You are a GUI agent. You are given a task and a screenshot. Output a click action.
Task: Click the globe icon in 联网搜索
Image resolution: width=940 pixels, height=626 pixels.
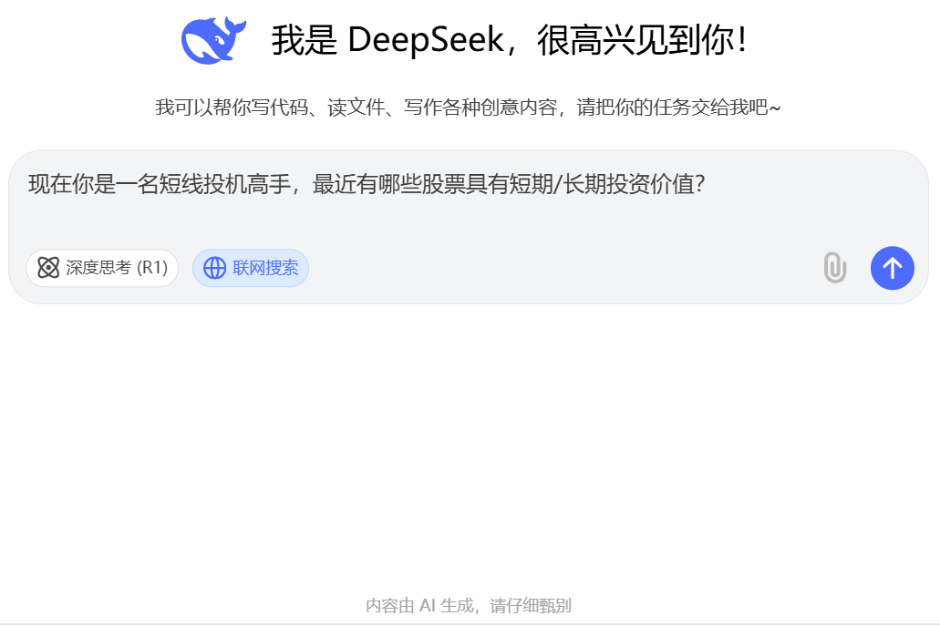(x=214, y=268)
